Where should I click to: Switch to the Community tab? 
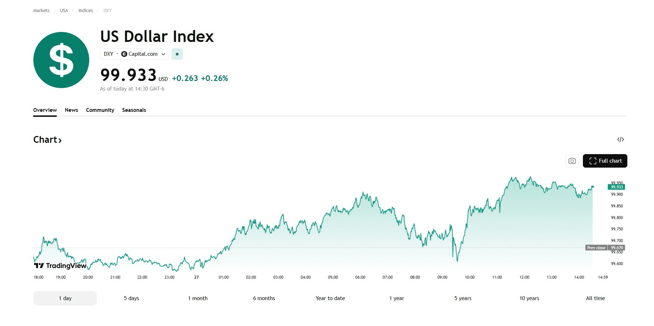[100, 110]
